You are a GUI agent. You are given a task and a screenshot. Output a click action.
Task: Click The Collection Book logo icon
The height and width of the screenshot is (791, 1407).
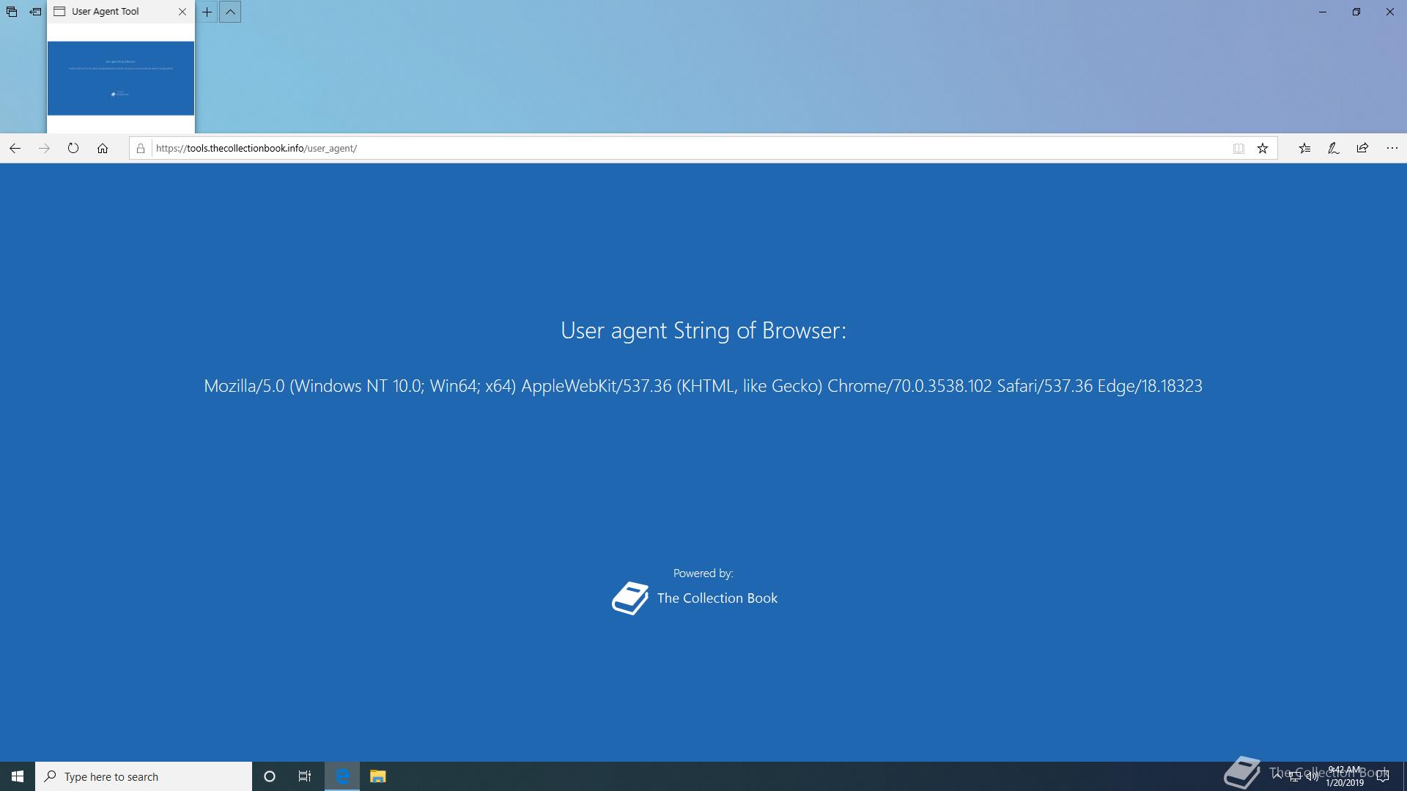tap(630, 598)
